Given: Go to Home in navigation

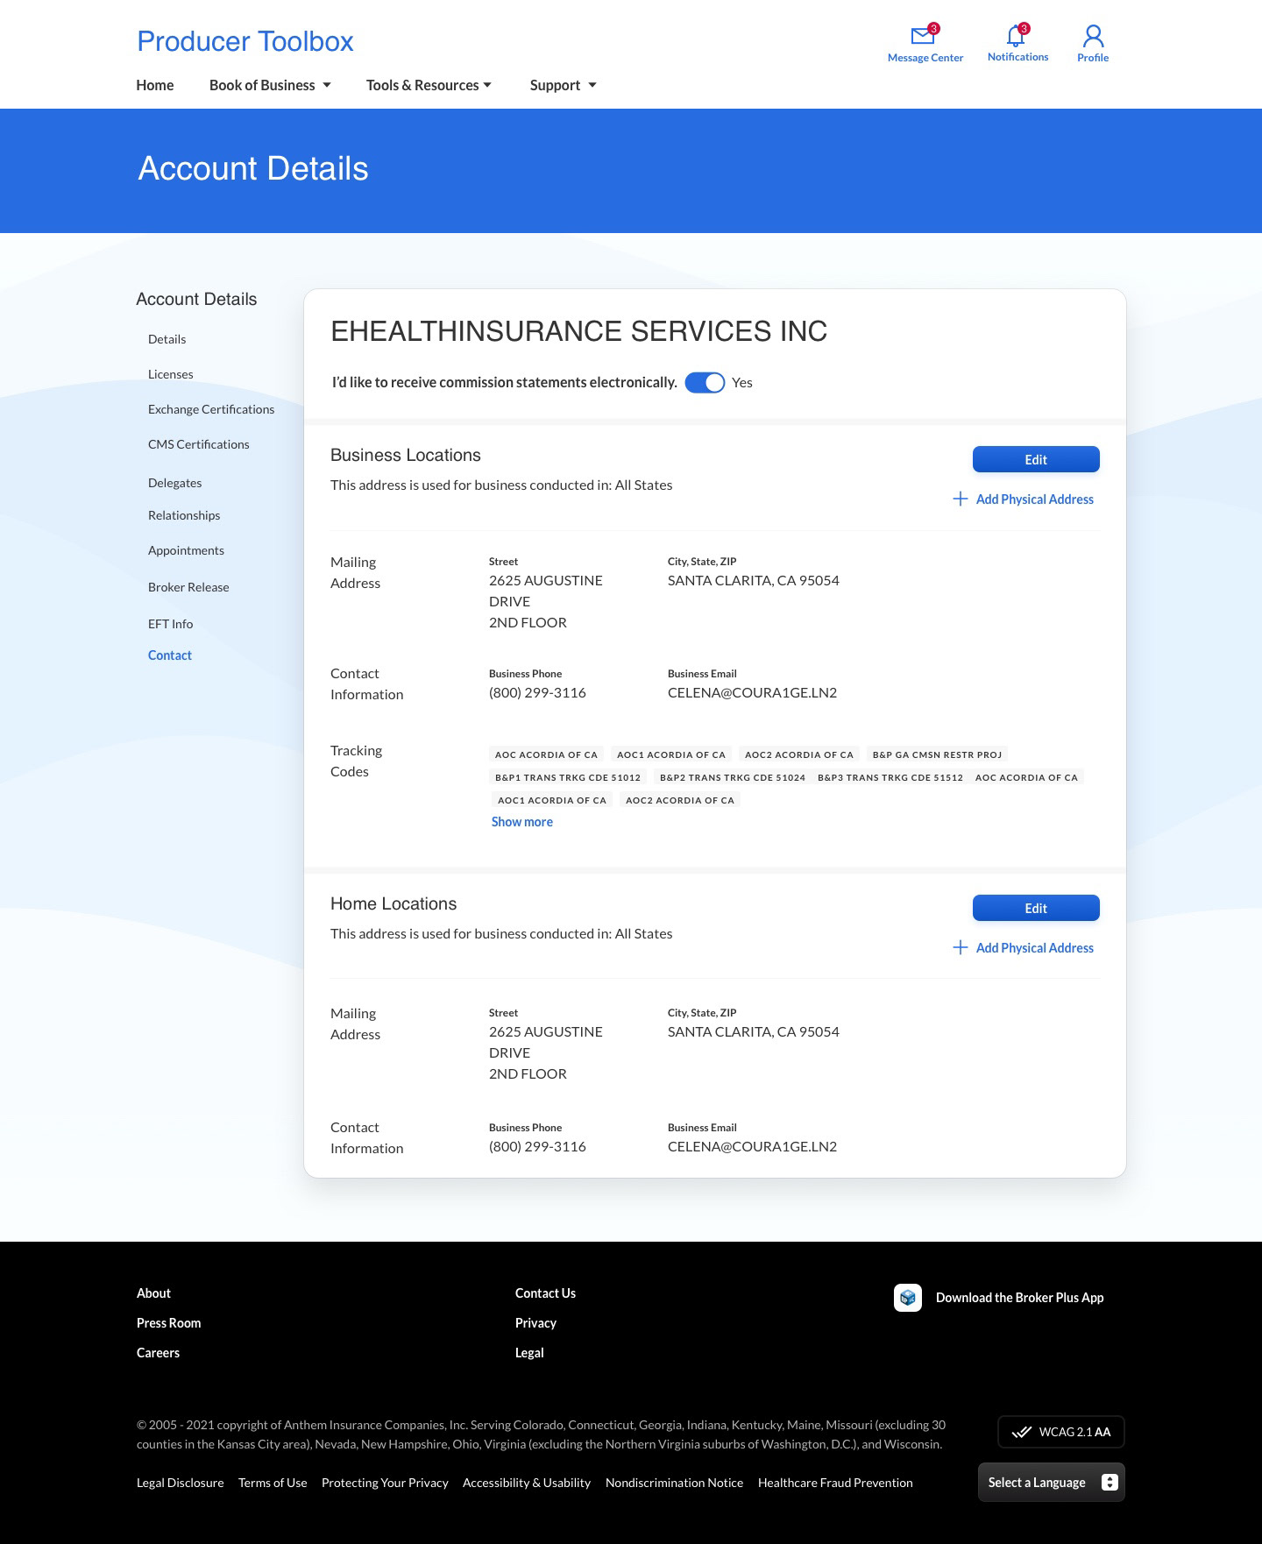Looking at the screenshot, I should (x=155, y=85).
